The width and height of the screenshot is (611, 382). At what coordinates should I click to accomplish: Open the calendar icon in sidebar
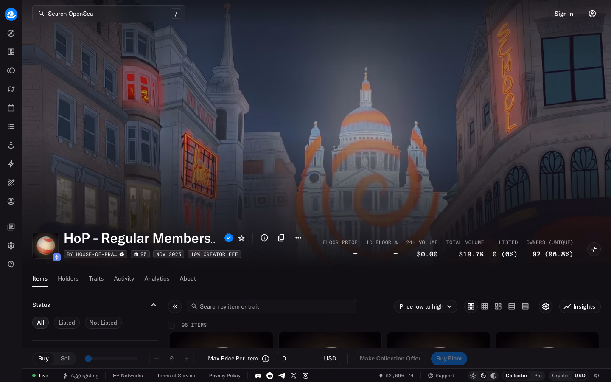pyautogui.click(x=11, y=108)
